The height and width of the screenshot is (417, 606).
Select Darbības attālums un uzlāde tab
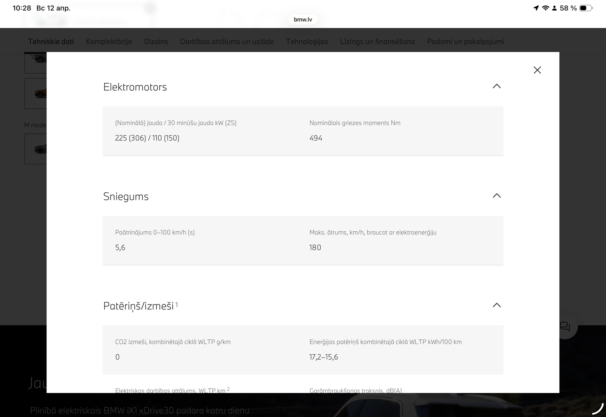tap(227, 42)
